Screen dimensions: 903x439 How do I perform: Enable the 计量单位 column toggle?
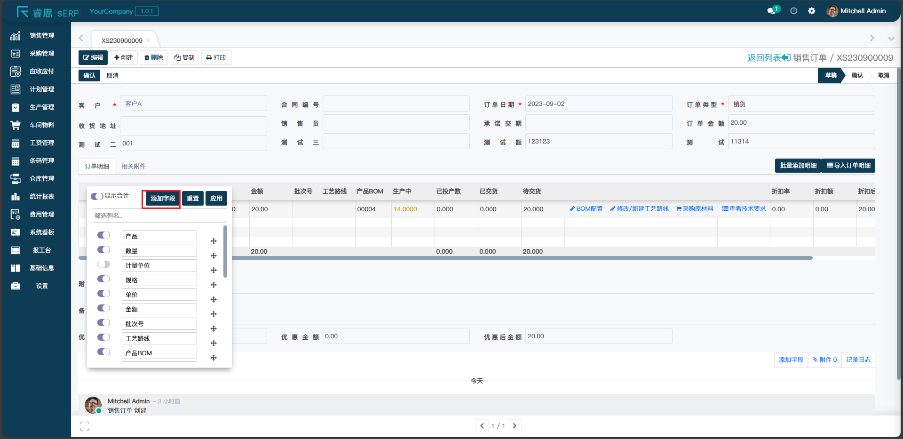[x=103, y=264]
